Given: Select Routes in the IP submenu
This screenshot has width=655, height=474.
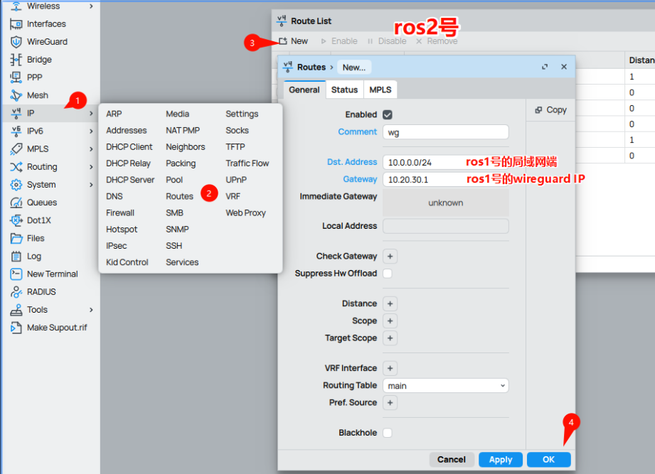Looking at the screenshot, I should pos(179,196).
